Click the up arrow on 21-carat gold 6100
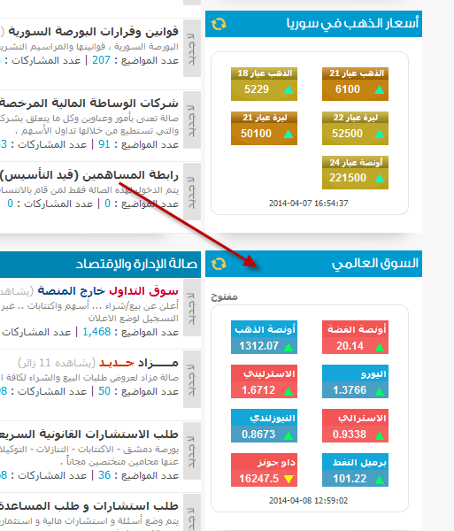454x531 pixels. click(x=380, y=89)
